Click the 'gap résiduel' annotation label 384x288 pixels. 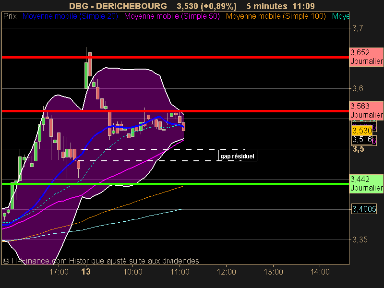point(237,156)
